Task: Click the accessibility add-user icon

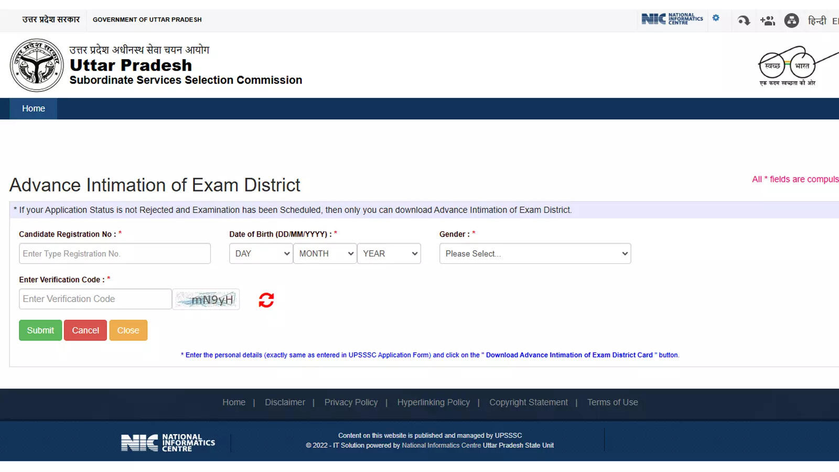Action: tap(767, 21)
